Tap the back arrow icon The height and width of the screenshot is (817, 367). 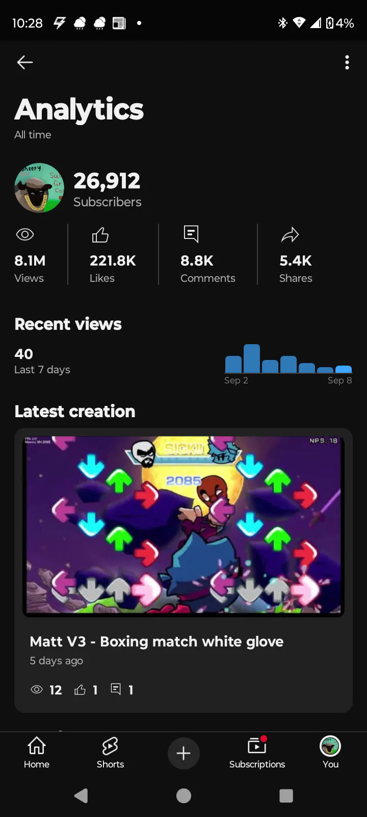(24, 62)
